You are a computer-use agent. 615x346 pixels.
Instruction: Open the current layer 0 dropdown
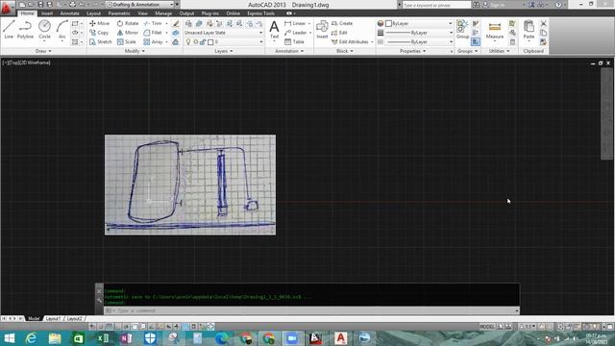(224, 42)
